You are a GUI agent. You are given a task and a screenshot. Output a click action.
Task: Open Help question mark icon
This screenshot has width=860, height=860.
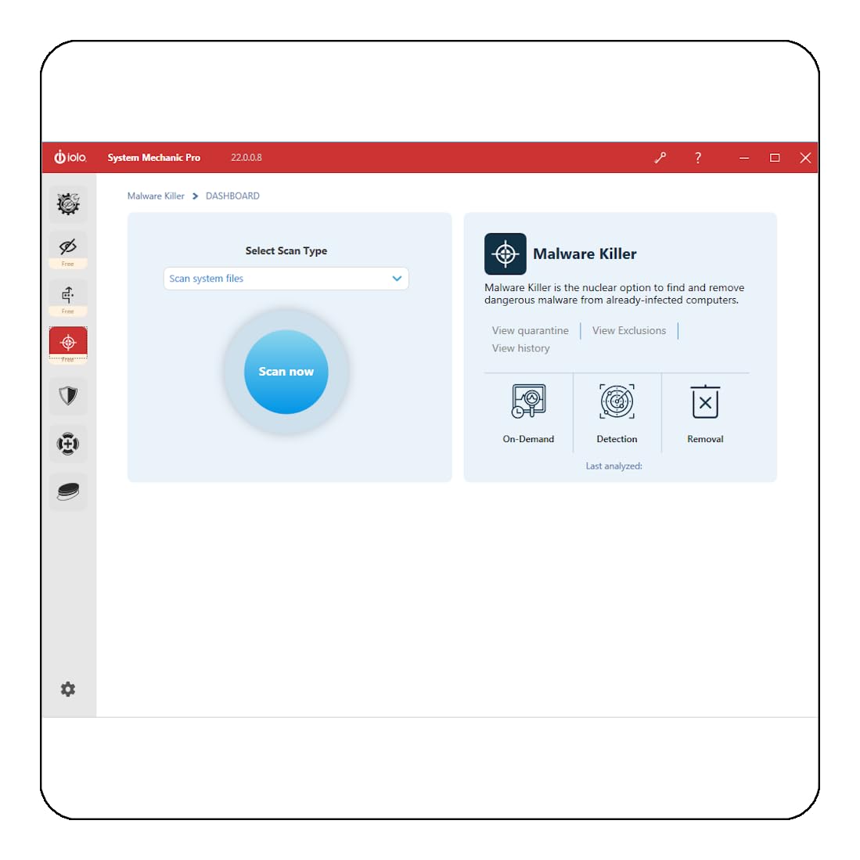click(698, 158)
